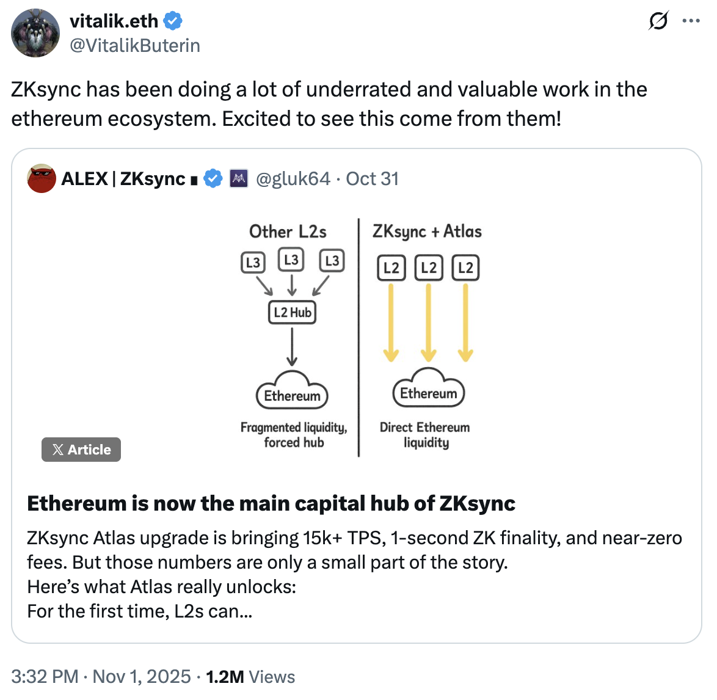717x700 pixels.
Task: Click the verified badge next to ALEX | ZKsync
Action: [x=213, y=178]
